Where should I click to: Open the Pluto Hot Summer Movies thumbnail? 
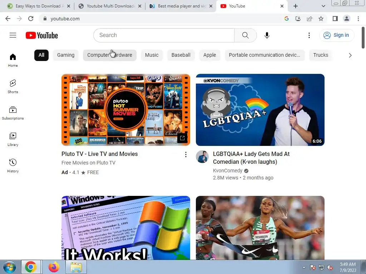pyautogui.click(x=126, y=110)
